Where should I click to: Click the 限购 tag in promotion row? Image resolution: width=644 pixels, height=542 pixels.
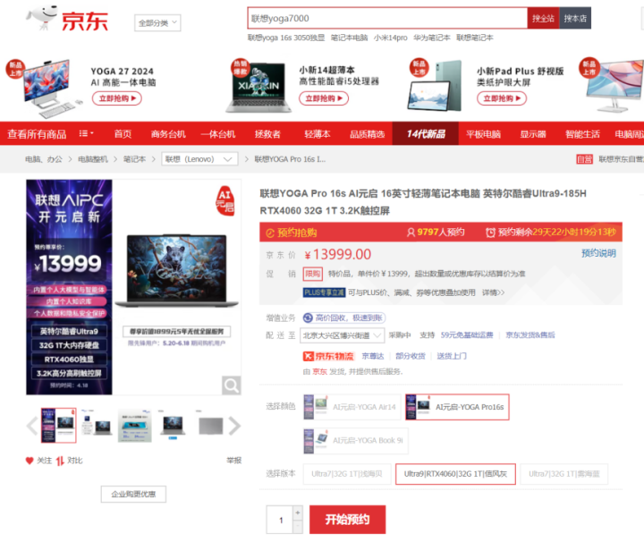pos(312,274)
